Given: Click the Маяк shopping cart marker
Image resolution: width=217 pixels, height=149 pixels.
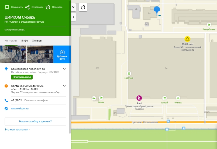Looking at the screenshot, I should pyautogui.click(x=101, y=98).
